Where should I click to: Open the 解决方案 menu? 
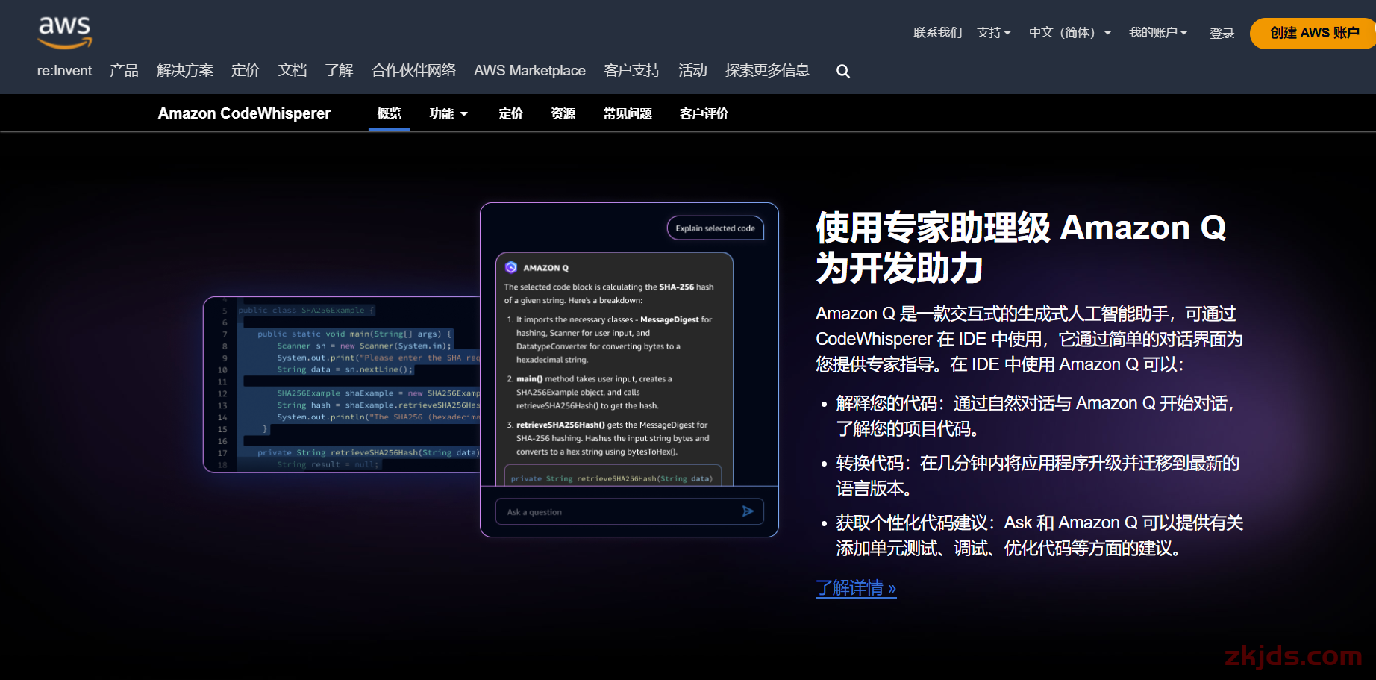(185, 71)
